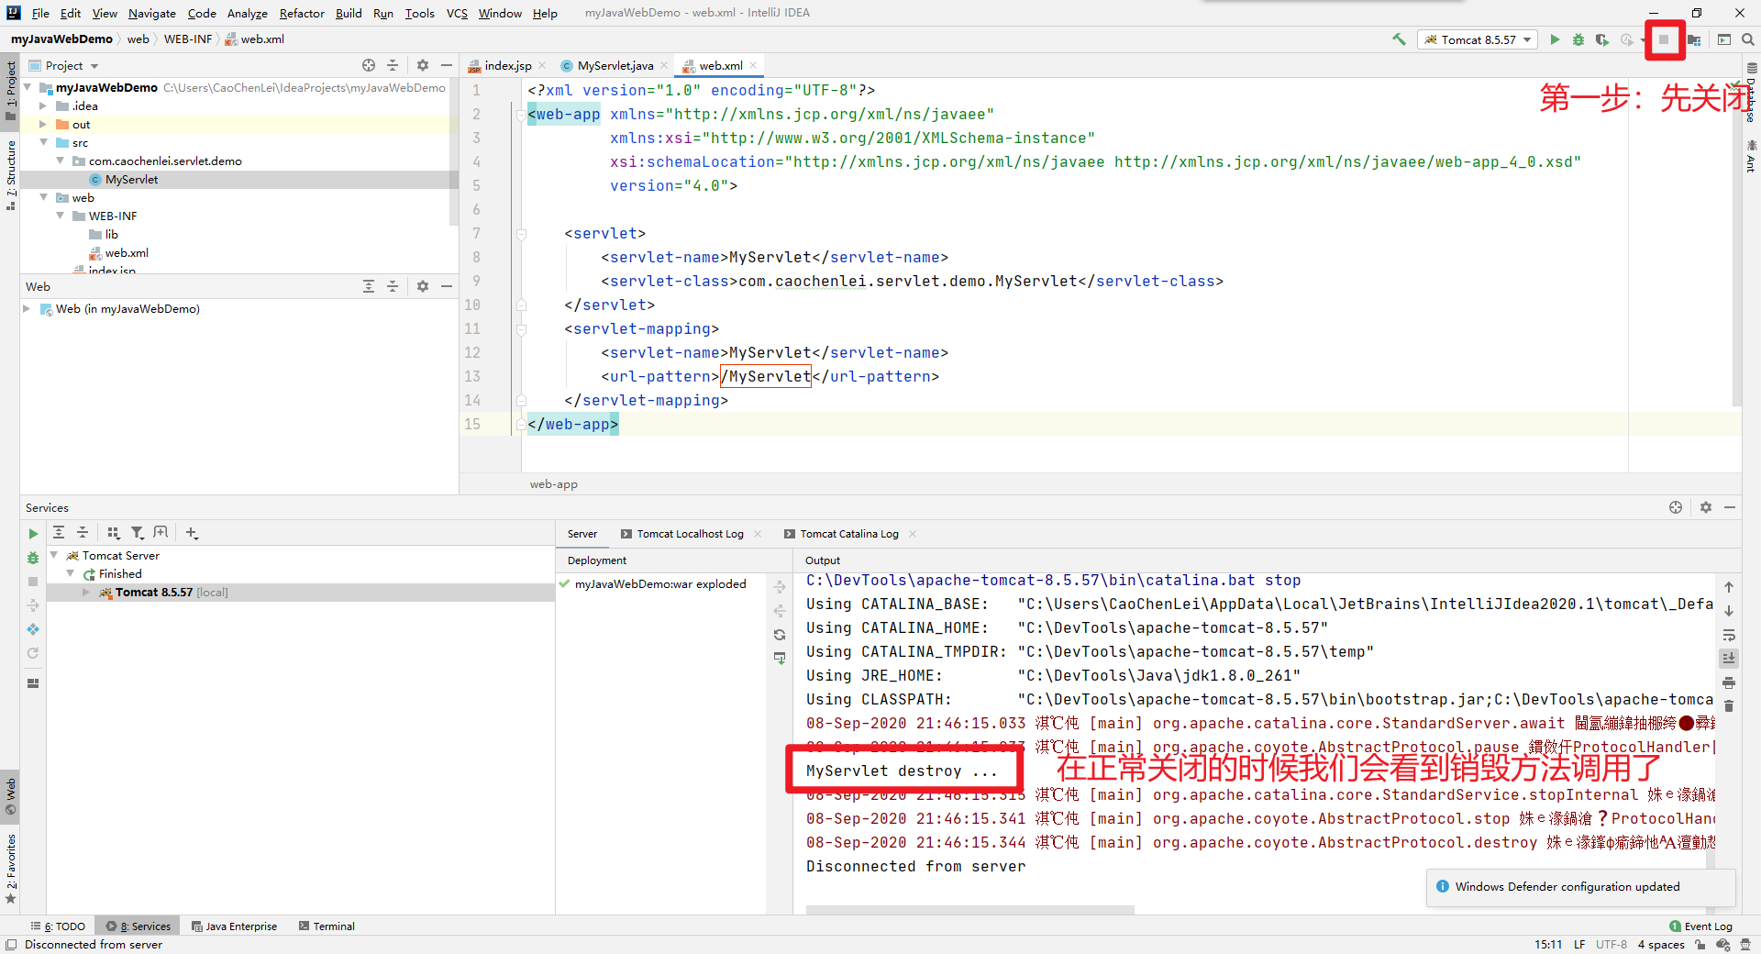Clear console with the trash icon
This screenshot has height=954, width=1761.
1729,706
